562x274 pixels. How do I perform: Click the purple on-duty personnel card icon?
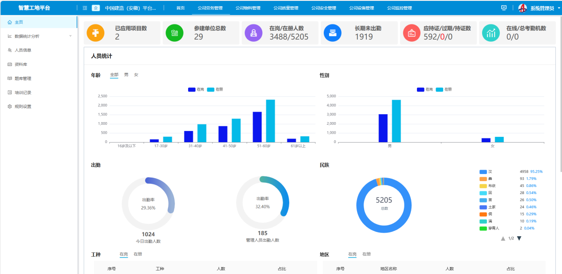coord(253,33)
